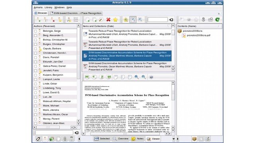Check the box for Jensfelt, Patric
Image resolution: width=255 pixels, height=143 pixels.
click(35, 71)
